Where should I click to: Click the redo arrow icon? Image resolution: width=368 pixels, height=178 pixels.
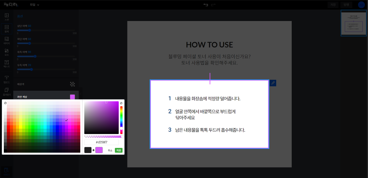tap(213, 5)
